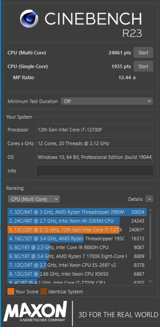The image size is (160, 327).
Task: Select the Intel Xeon X5650 ranking row
Action: coord(77,274)
